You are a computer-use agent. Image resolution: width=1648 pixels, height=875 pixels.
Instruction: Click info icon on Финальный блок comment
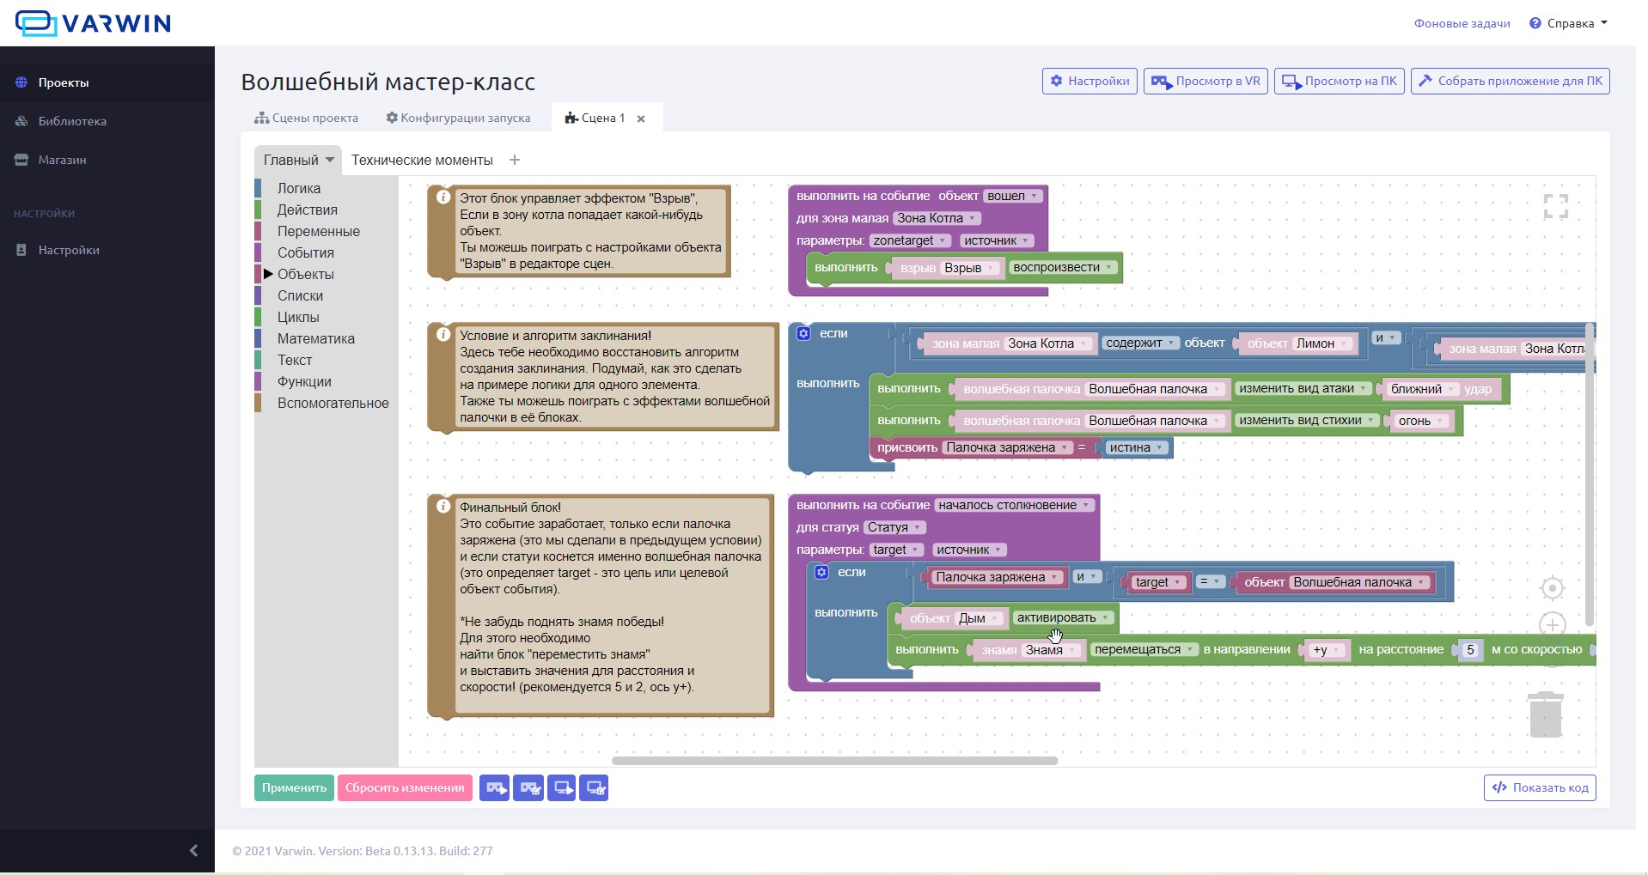[443, 507]
